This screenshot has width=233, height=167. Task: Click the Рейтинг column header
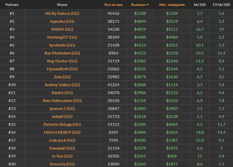click(12, 5)
